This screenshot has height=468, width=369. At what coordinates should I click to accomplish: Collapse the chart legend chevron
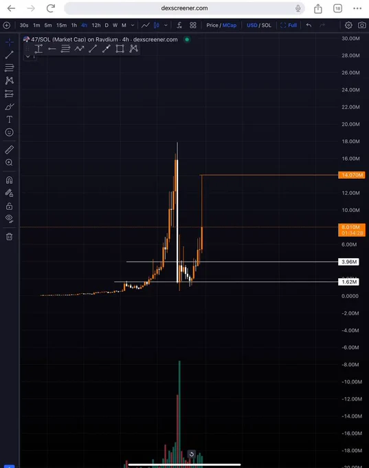pos(28,56)
